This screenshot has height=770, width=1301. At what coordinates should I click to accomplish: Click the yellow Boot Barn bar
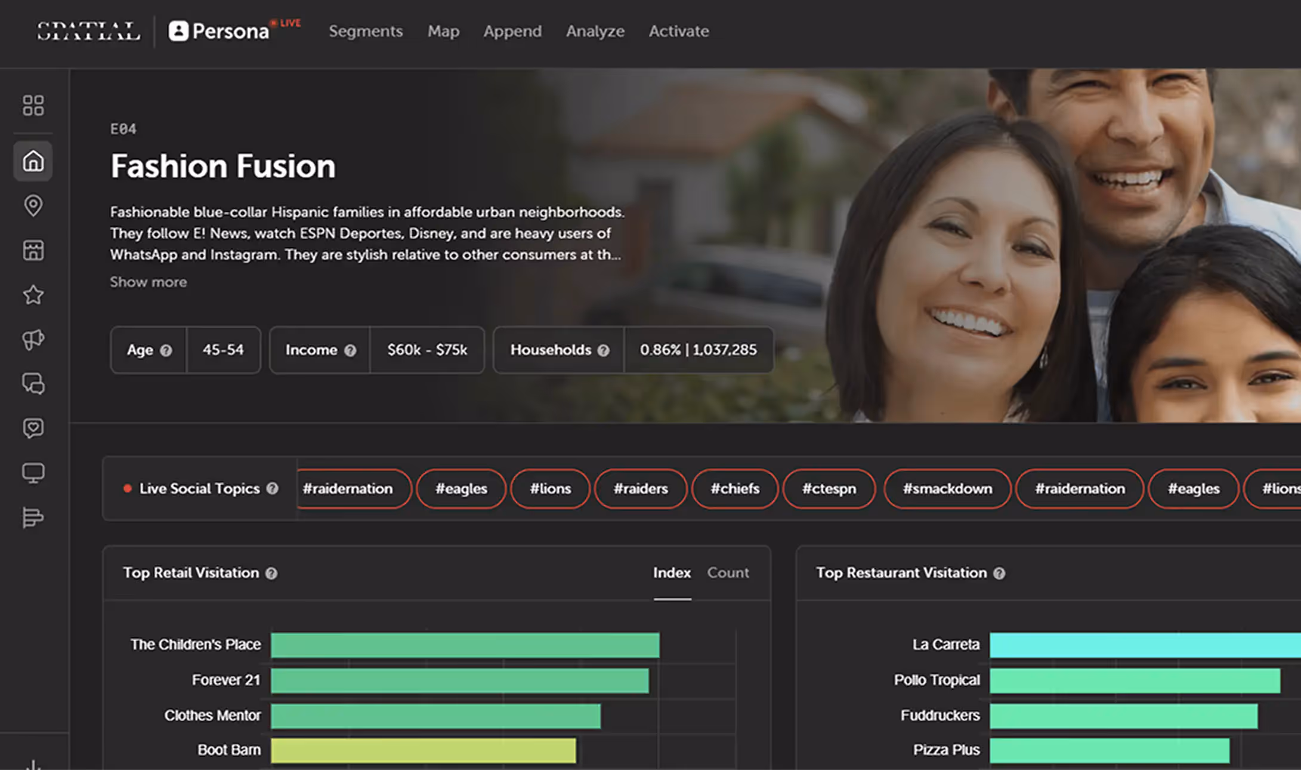click(x=424, y=750)
